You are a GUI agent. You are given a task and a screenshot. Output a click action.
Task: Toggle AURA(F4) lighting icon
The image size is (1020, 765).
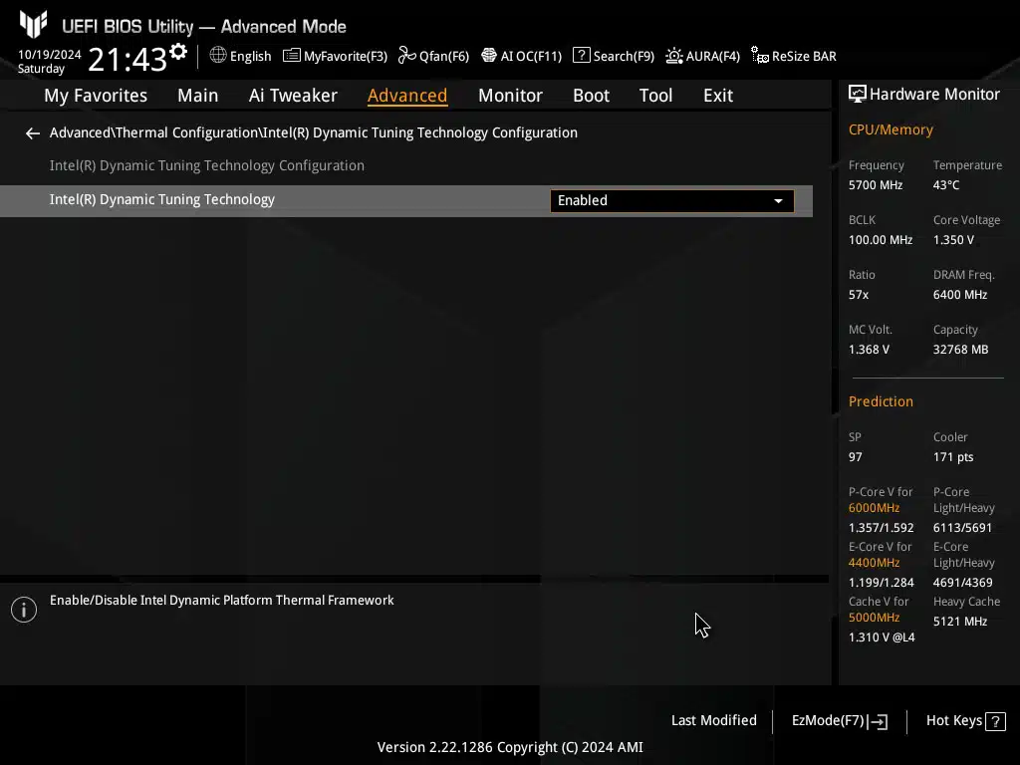[x=674, y=56]
